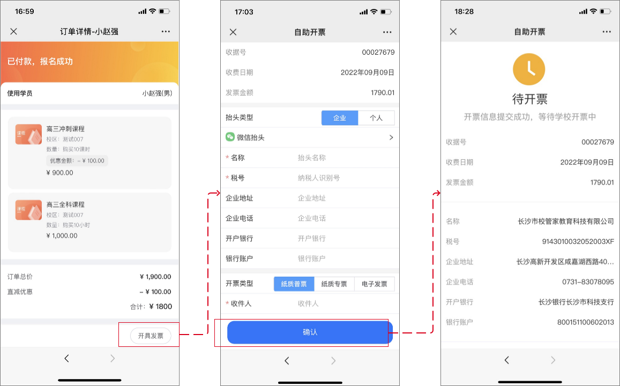Expand the 微信抬头 row chevron
The width and height of the screenshot is (620, 386).
click(x=391, y=138)
